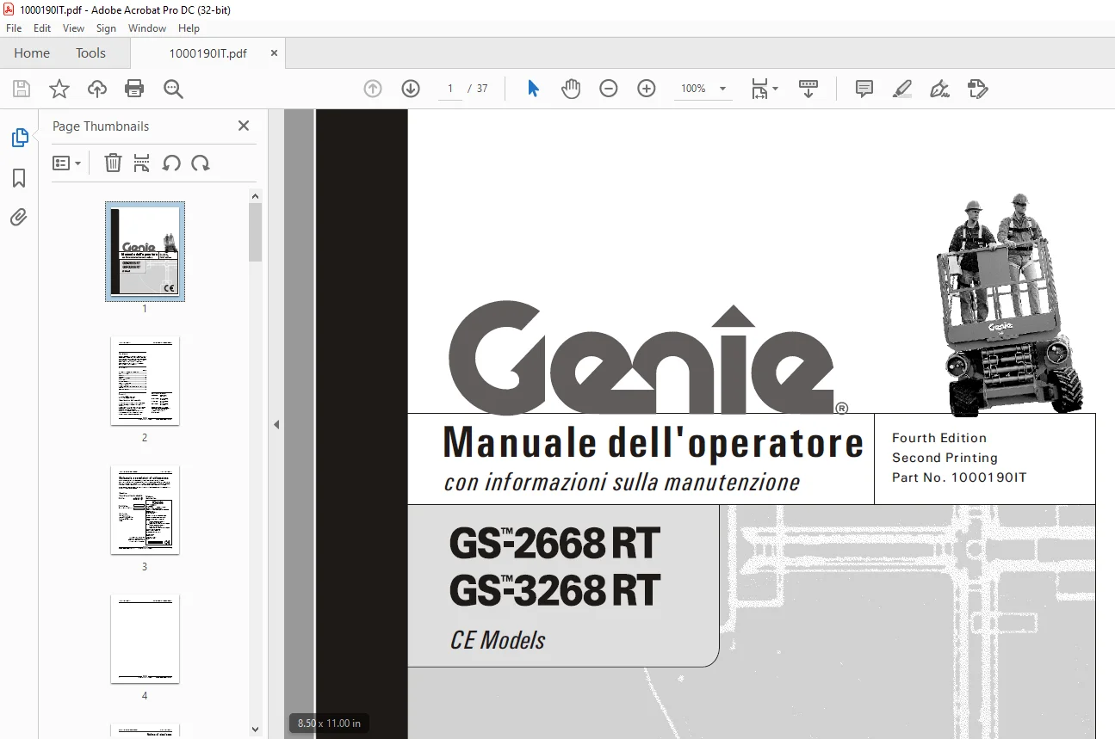Click the total pages '37' indicator
Screen dimensions: 1115x739
click(x=482, y=89)
